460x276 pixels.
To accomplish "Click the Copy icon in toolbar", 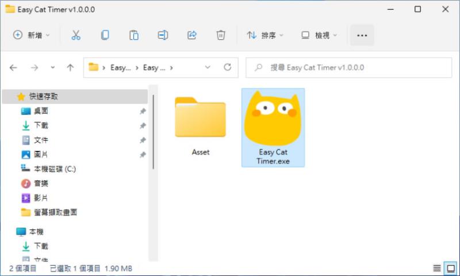I will click(105, 35).
